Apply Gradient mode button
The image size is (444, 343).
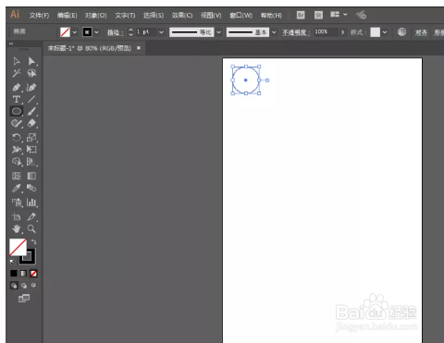[24, 273]
